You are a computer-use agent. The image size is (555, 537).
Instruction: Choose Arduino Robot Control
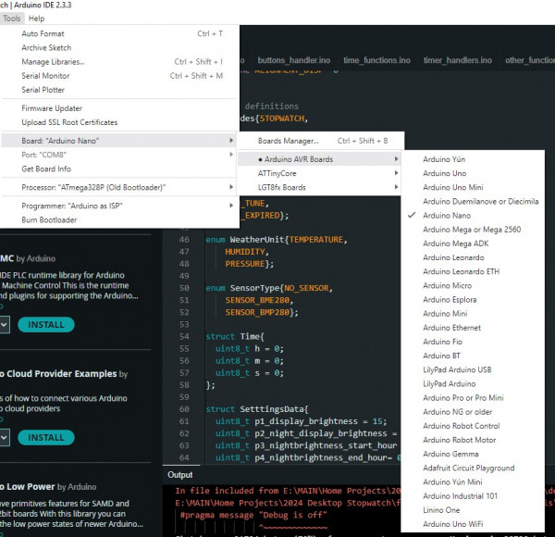tap(473, 426)
